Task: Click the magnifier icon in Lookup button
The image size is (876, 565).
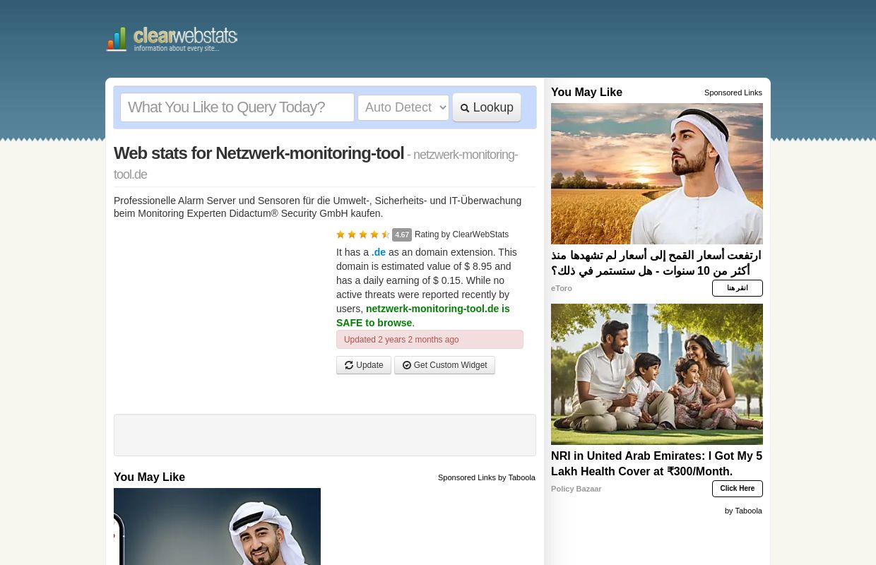Action: (x=465, y=108)
